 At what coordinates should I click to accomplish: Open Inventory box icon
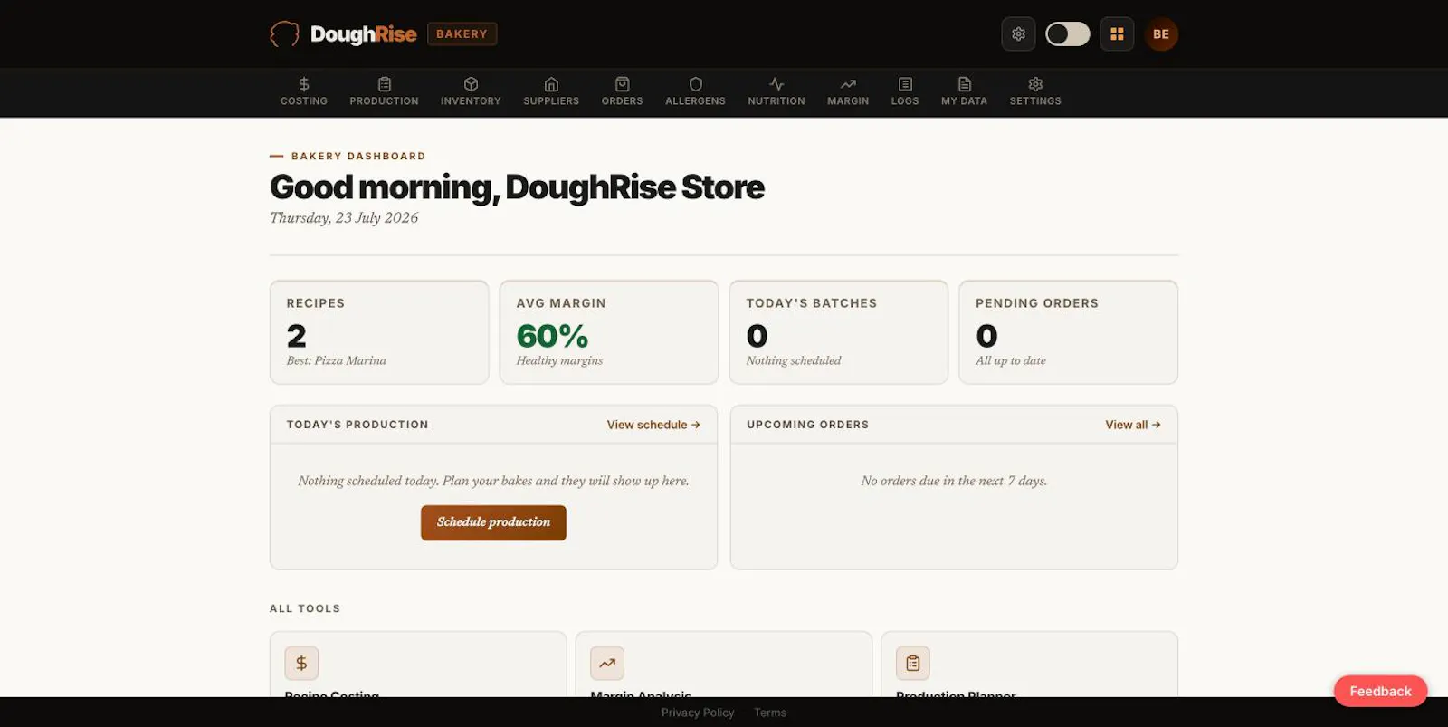(x=471, y=84)
